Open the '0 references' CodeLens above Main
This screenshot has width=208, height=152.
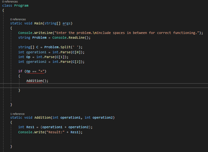[x=18, y=19]
